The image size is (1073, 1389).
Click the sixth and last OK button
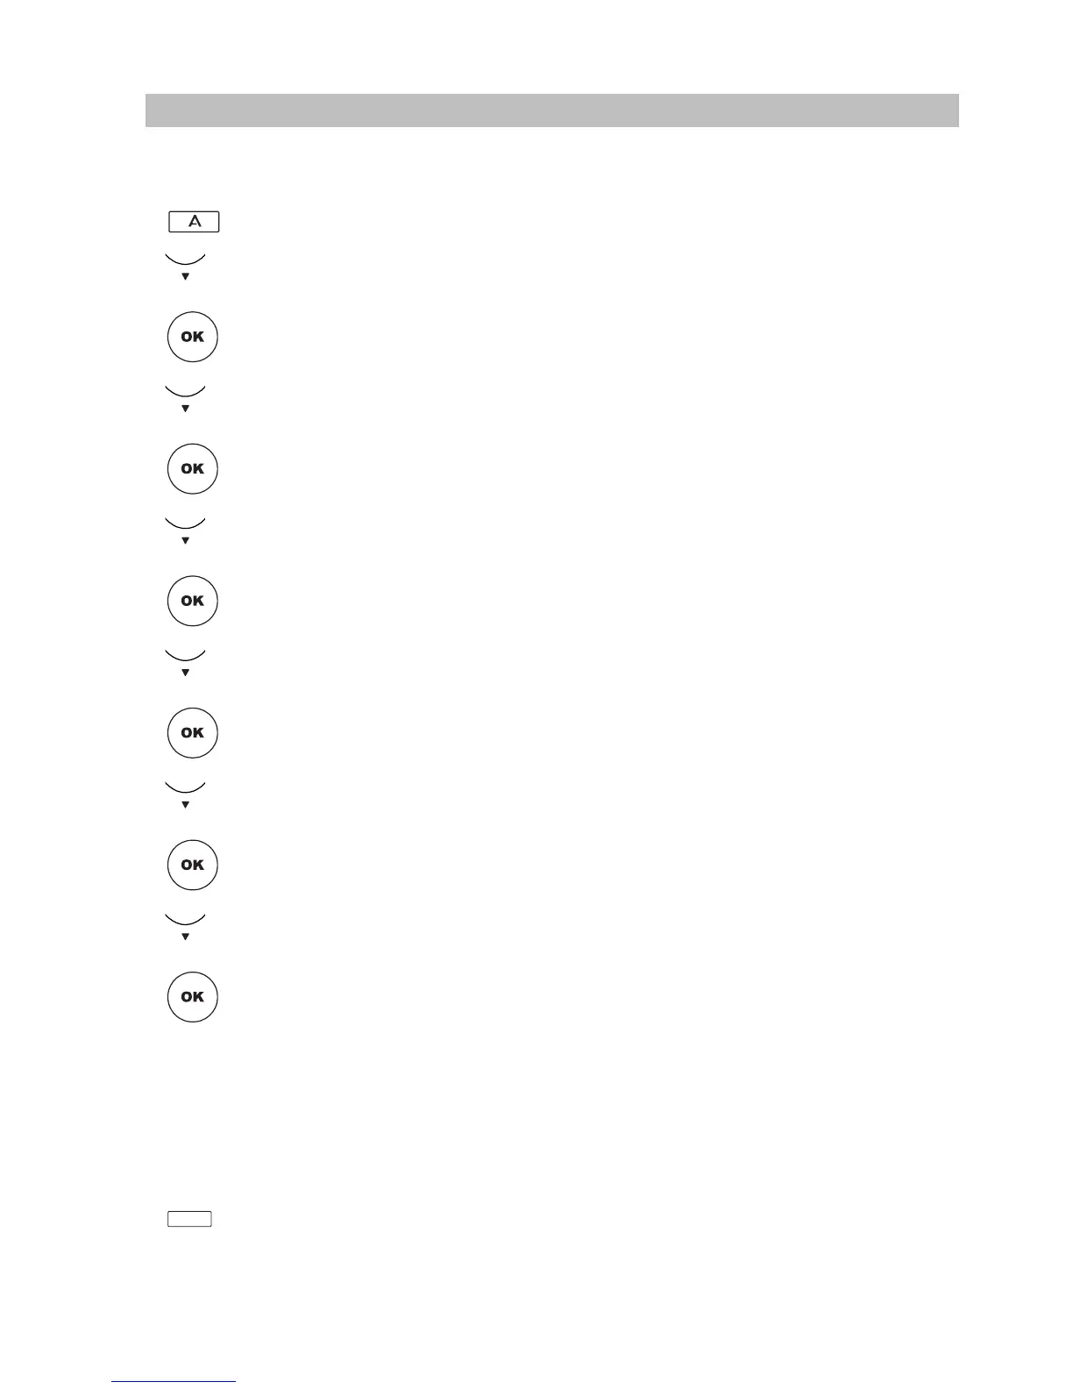(192, 997)
